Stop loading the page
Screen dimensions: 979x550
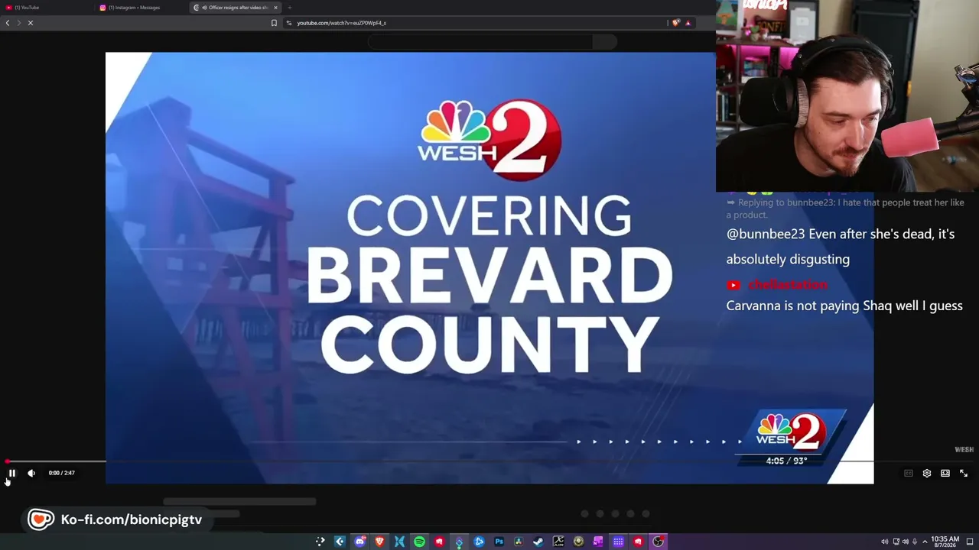31,23
